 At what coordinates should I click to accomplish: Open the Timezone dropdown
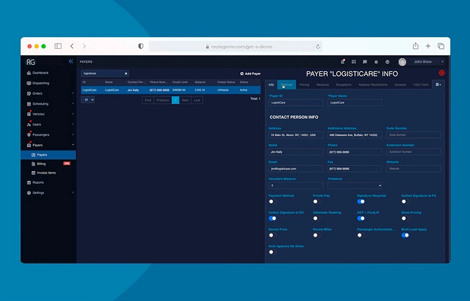[x=355, y=185]
